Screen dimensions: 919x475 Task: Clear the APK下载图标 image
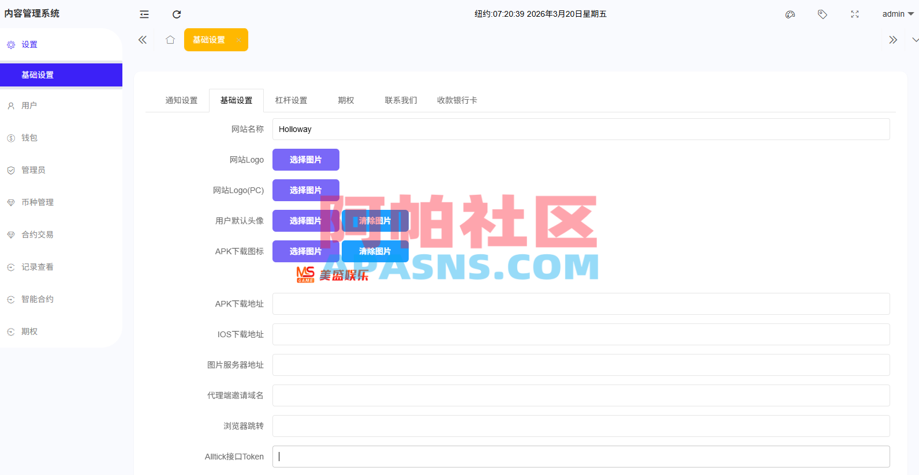(375, 251)
